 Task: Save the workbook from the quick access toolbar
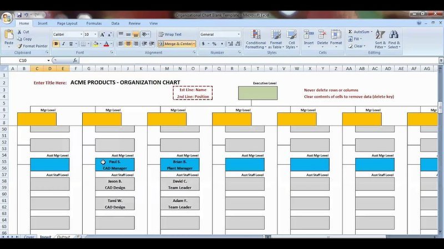click(x=19, y=15)
